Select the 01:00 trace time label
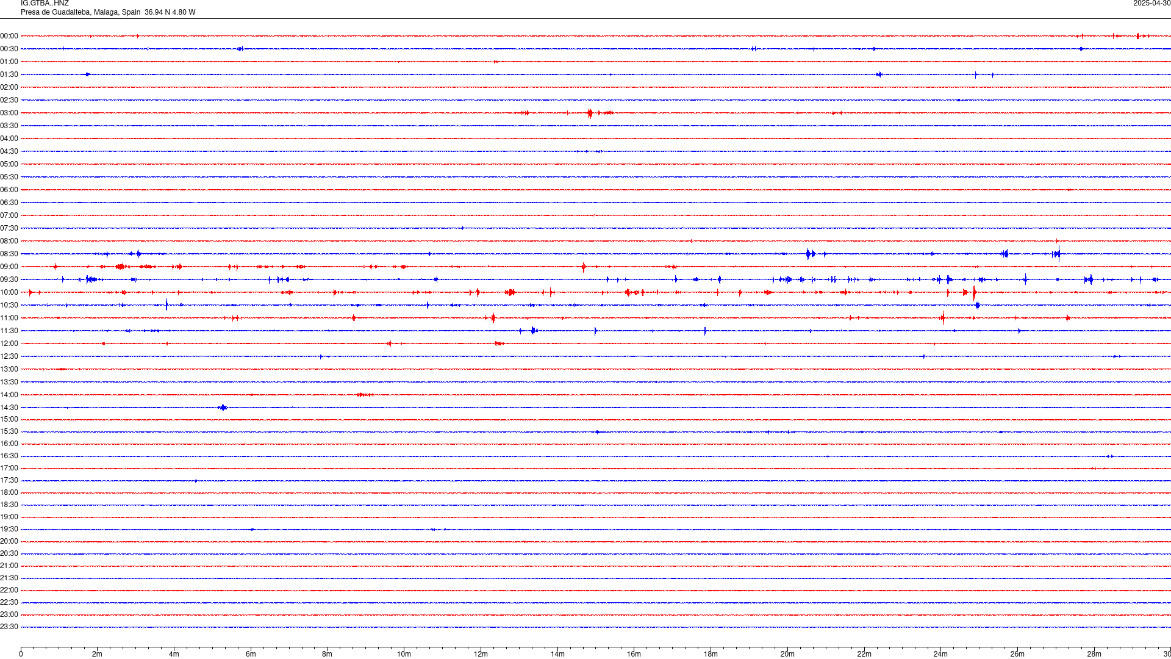This screenshot has height=659, width=1171. (9, 62)
